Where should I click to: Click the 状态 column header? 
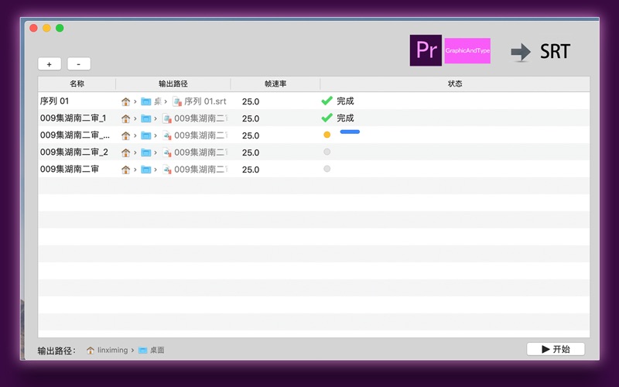(455, 84)
